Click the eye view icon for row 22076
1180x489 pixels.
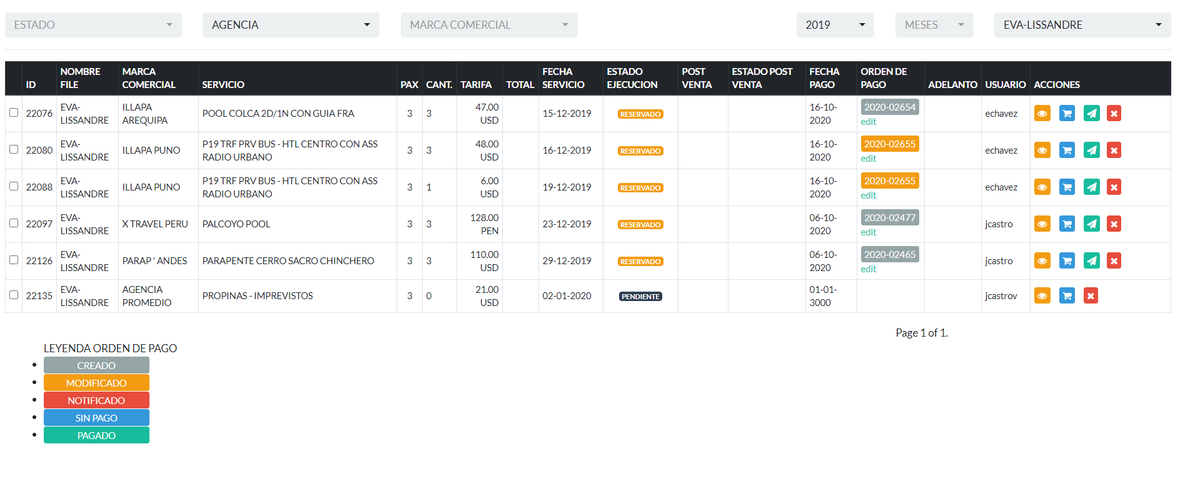pos(1042,114)
